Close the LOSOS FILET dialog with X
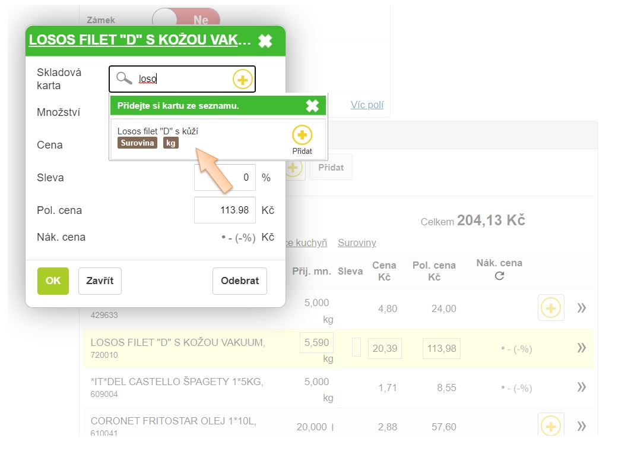 click(265, 40)
